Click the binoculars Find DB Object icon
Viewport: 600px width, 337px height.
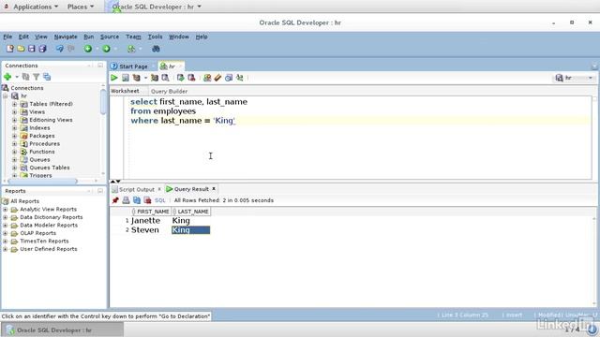pyautogui.click(x=156, y=49)
